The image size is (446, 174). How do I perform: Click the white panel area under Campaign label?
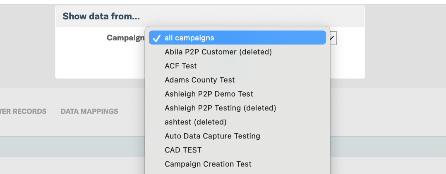point(100,62)
